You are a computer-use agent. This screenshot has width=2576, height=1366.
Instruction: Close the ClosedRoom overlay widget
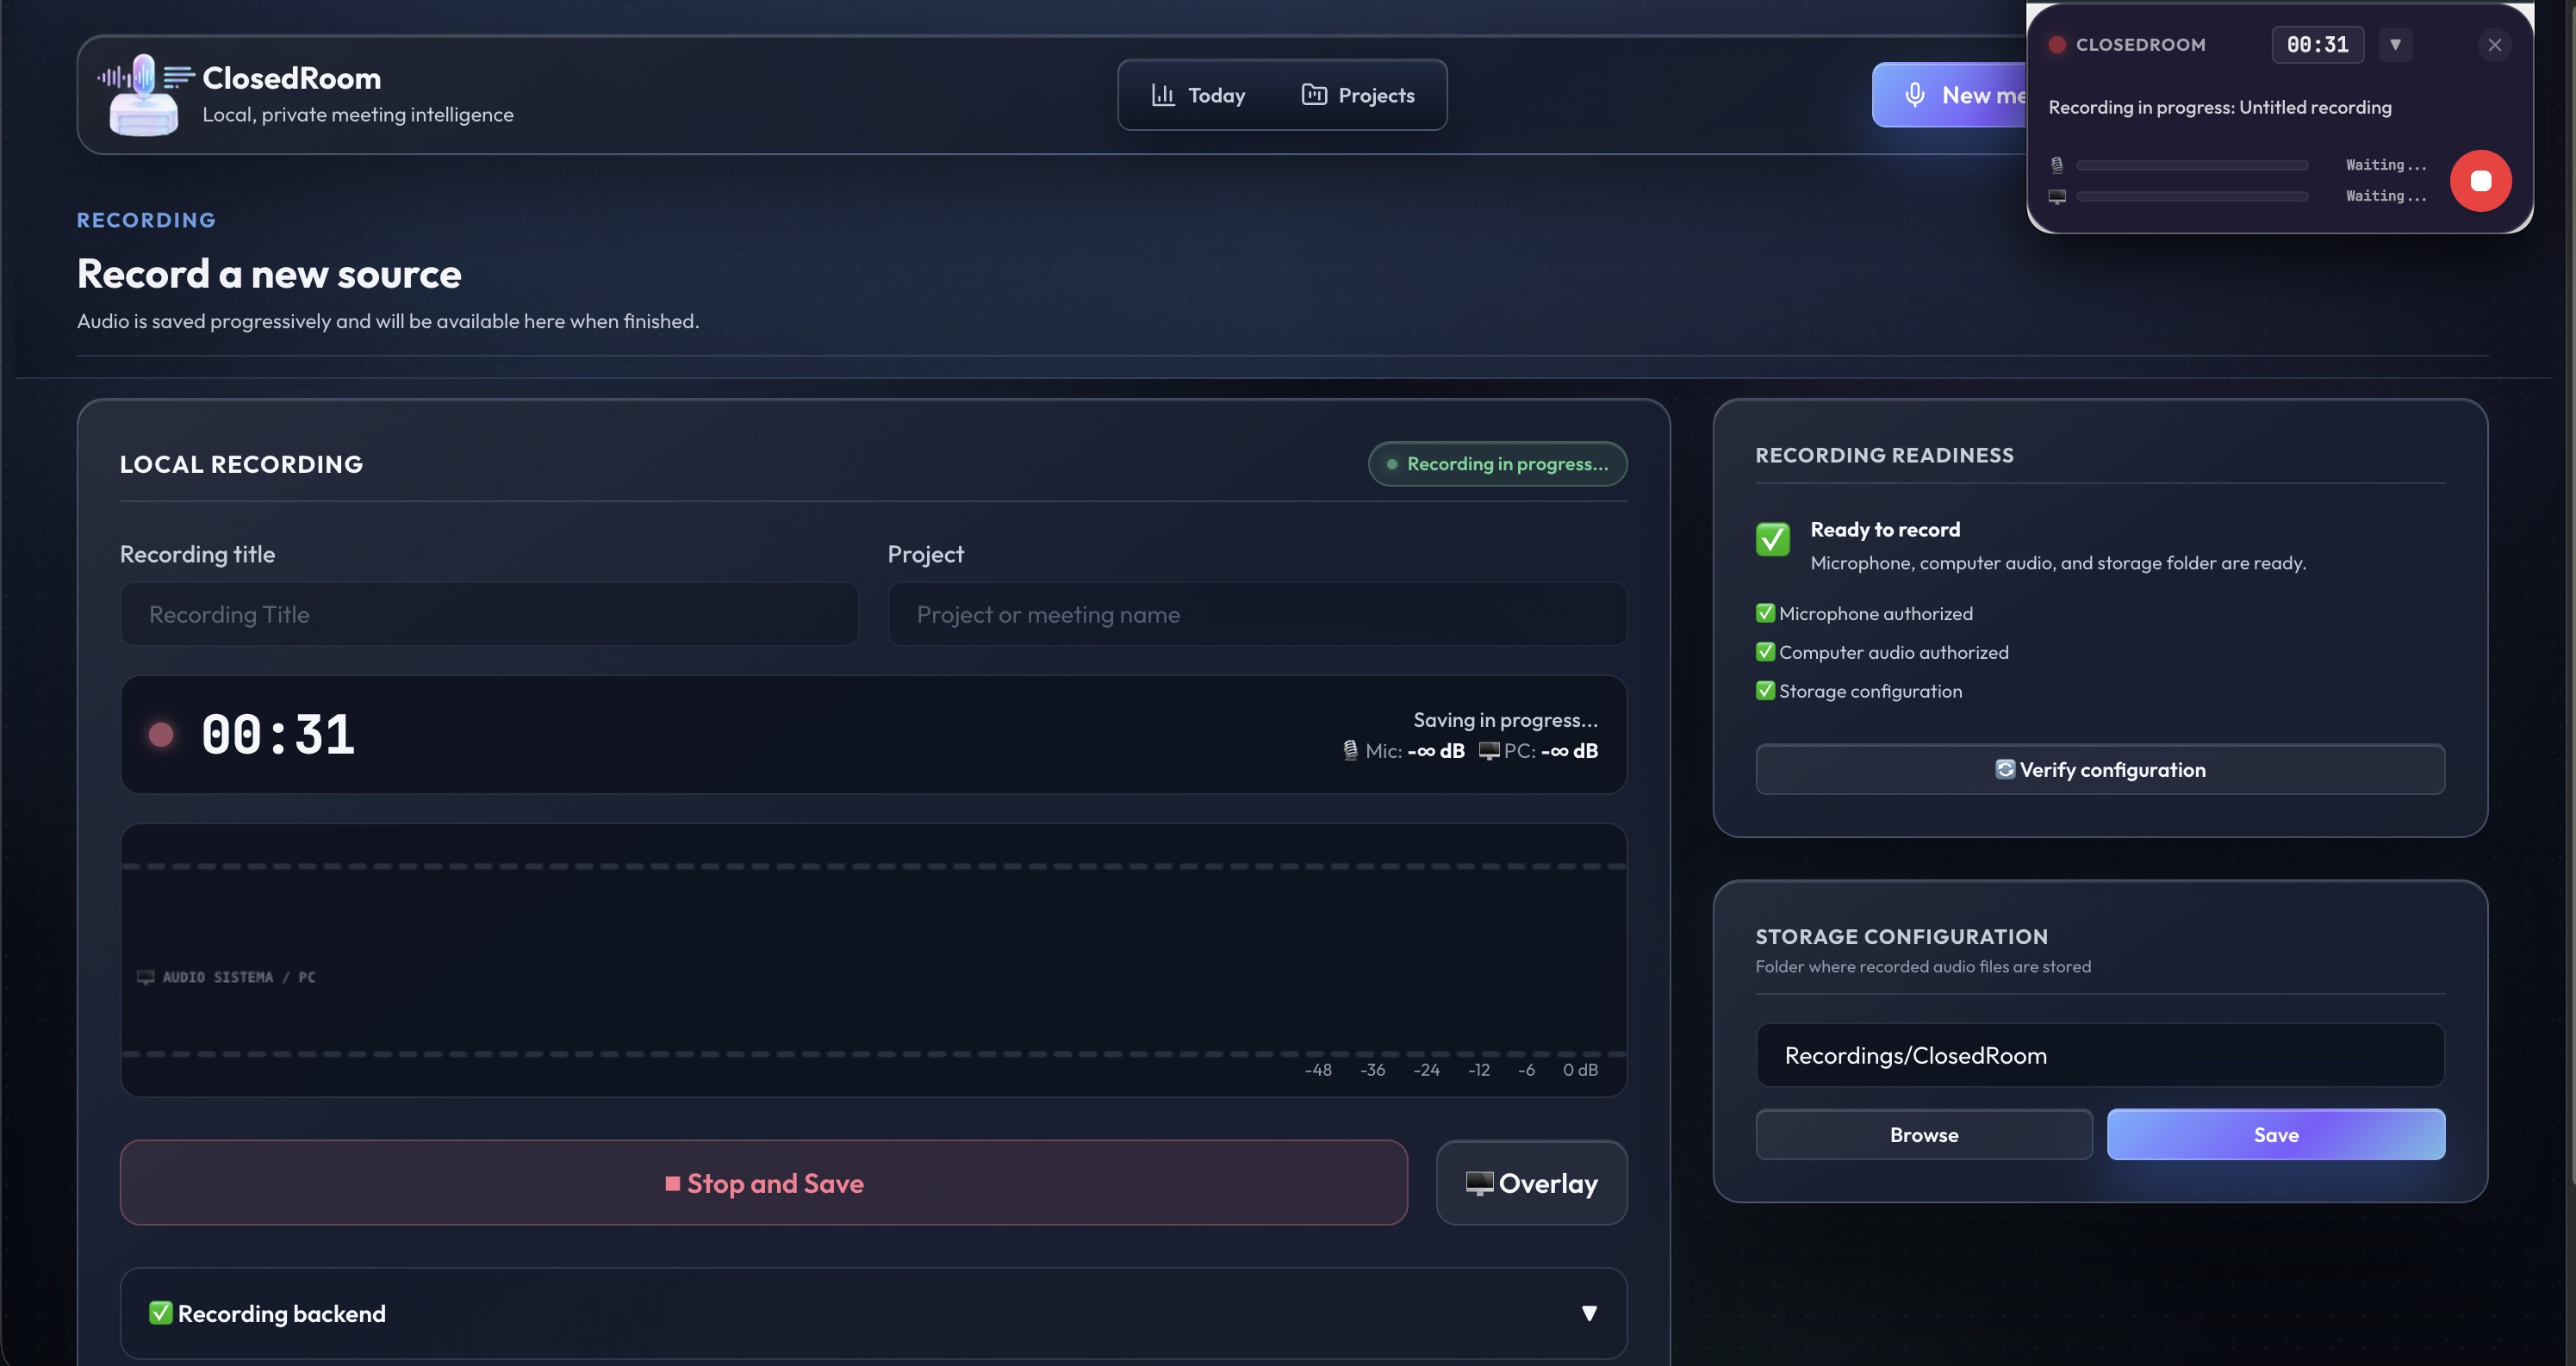[2495, 45]
